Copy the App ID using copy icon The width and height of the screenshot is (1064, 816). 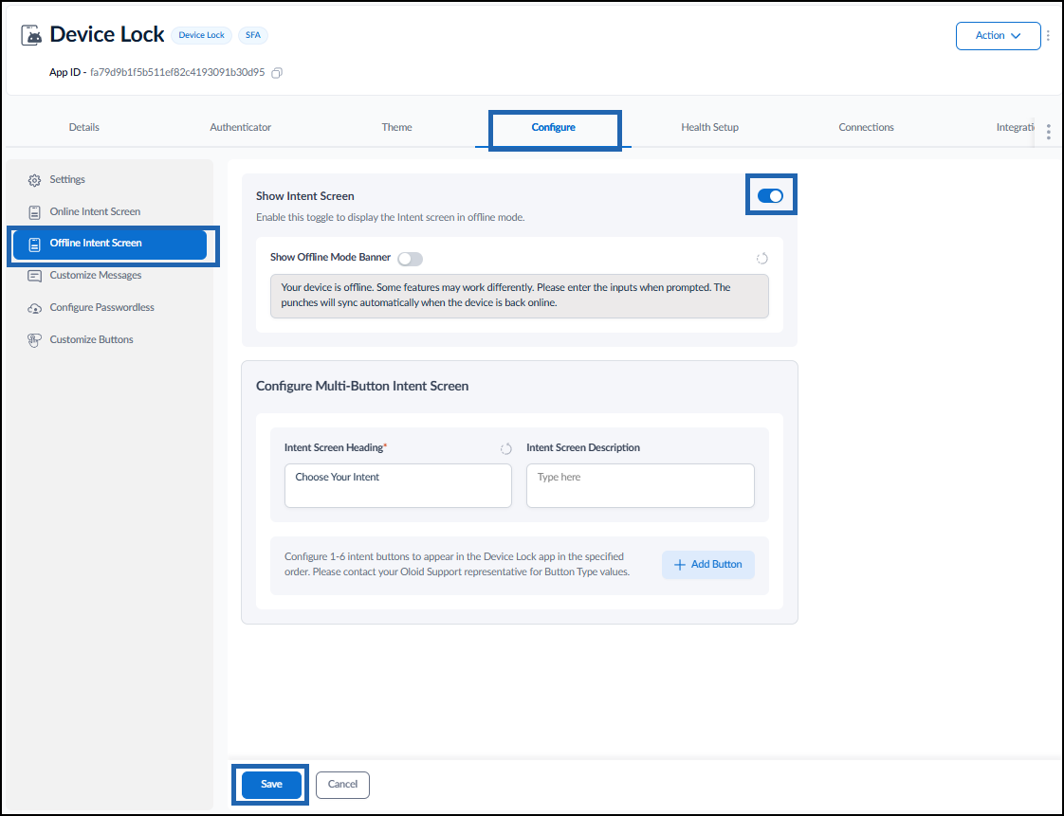pyautogui.click(x=277, y=73)
